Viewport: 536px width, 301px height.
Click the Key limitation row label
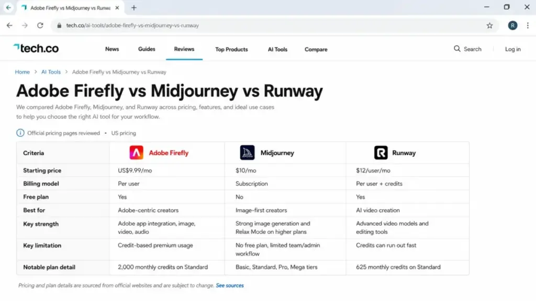click(x=42, y=246)
